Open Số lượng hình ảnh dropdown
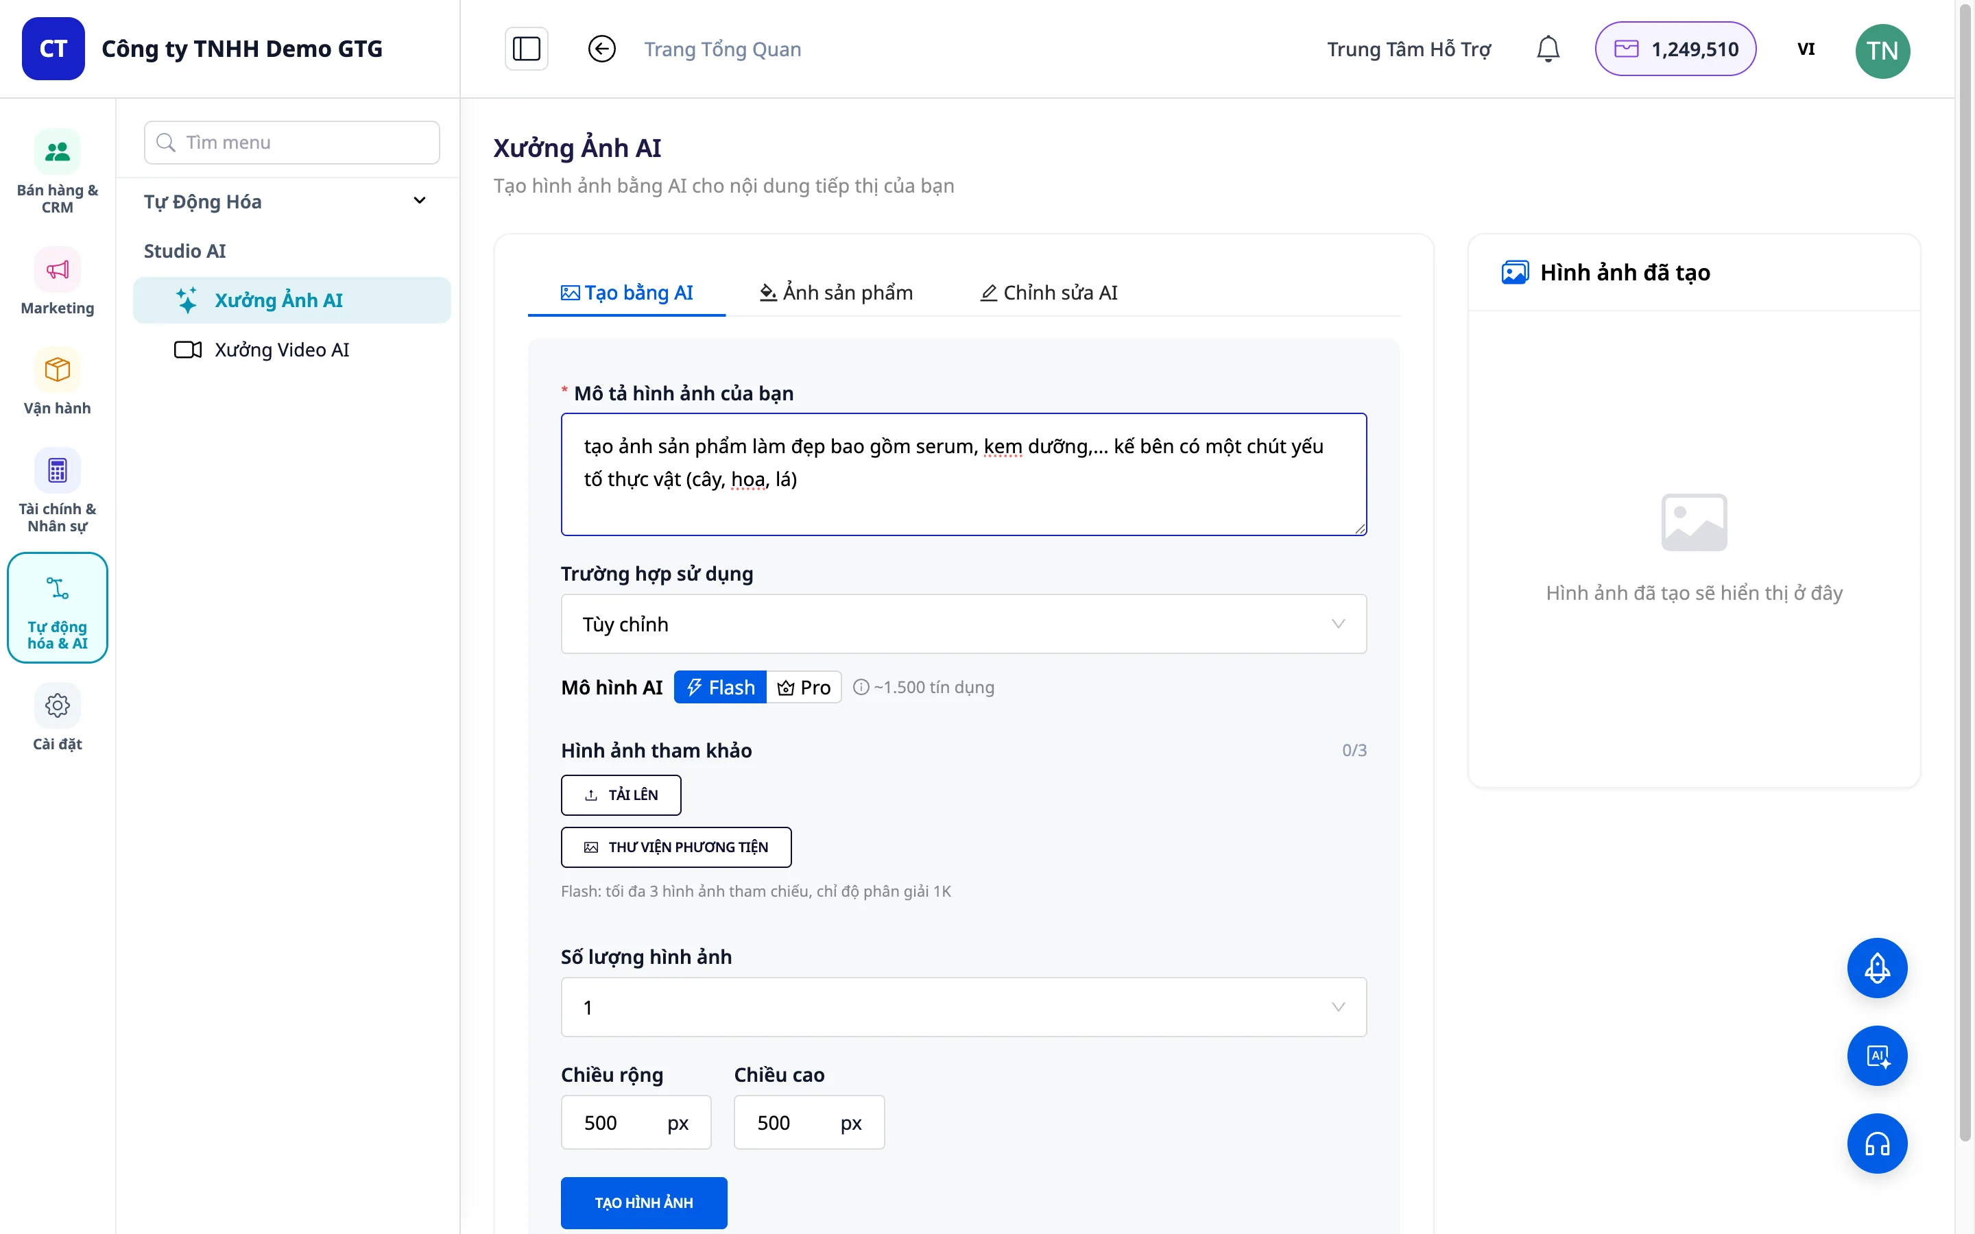1975x1234 pixels. (963, 1007)
